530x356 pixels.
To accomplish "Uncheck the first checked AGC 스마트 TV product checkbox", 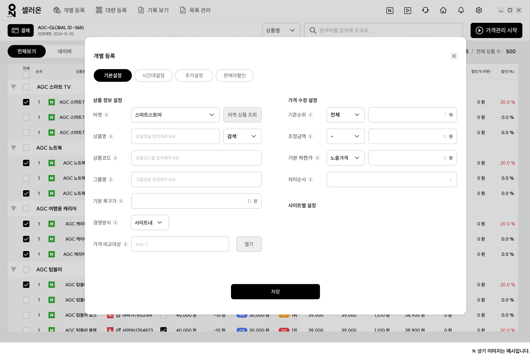I will (26, 102).
